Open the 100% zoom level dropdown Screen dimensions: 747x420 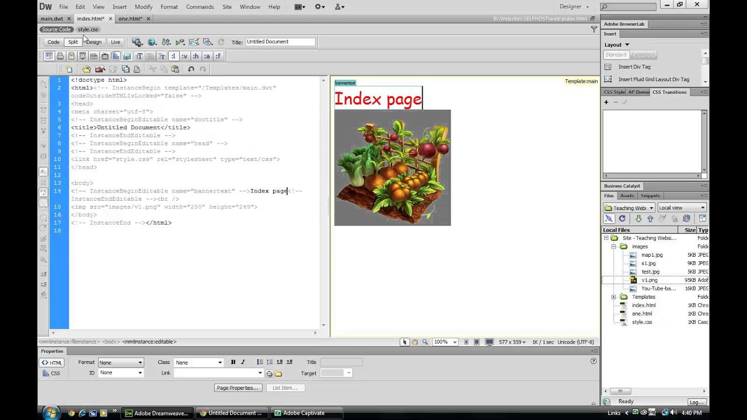coord(445,342)
